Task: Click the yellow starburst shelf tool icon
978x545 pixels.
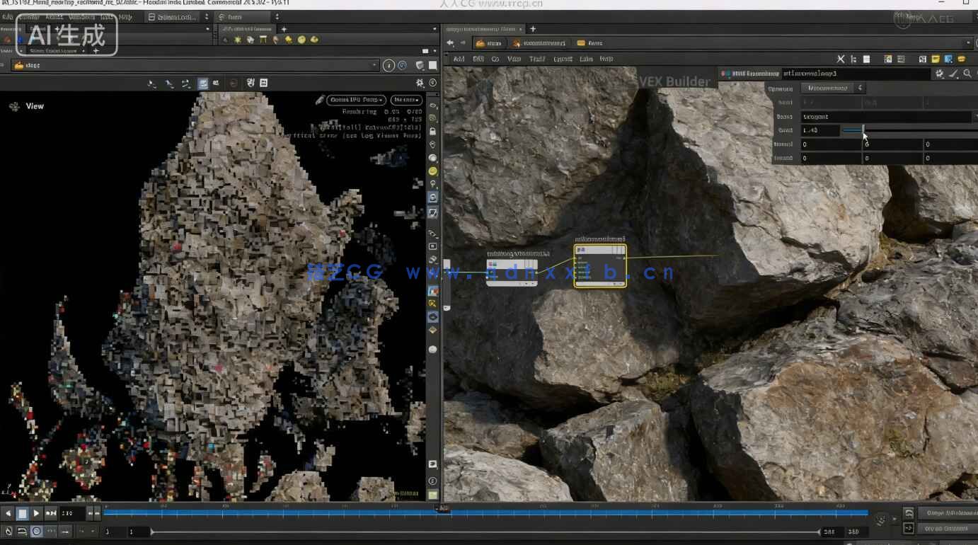Action: click(x=238, y=40)
